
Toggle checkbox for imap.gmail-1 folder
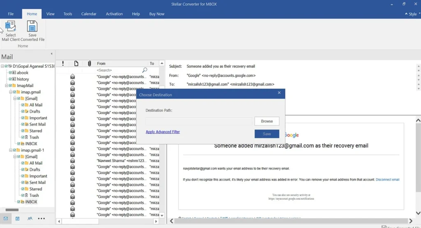click(x=14, y=150)
